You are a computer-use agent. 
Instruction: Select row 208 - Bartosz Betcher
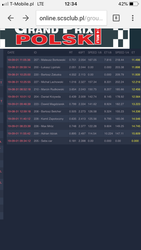[x=74, y=112]
